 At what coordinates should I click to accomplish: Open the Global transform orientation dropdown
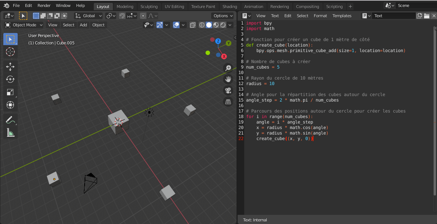88,16
